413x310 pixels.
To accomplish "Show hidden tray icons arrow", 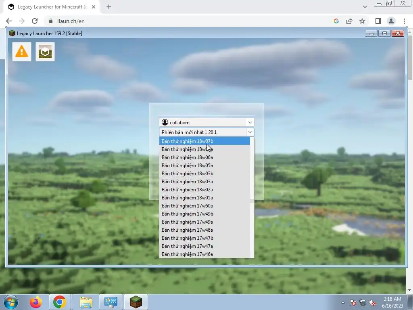I will [343, 302].
